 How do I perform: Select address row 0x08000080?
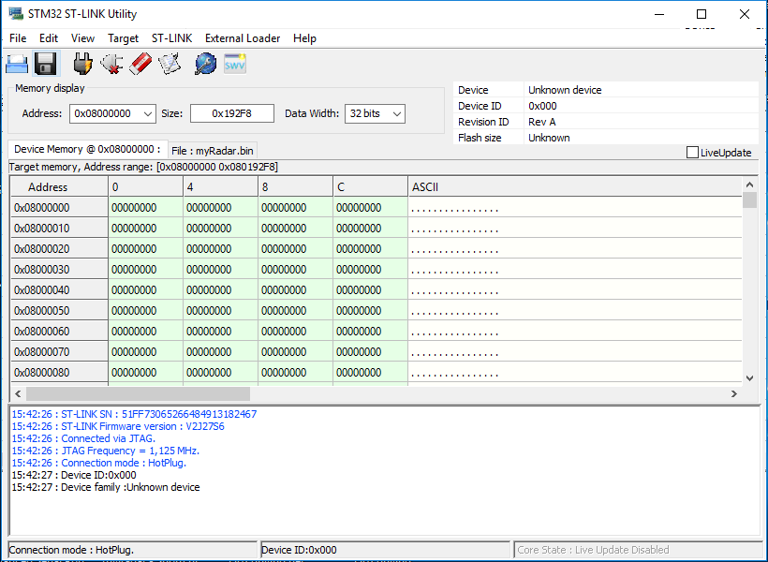pyautogui.click(x=59, y=373)
